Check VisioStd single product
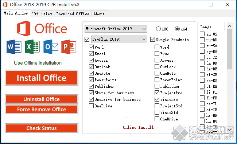Image resolution: width=237 pixels, height=144 pixels. [157, 112]
